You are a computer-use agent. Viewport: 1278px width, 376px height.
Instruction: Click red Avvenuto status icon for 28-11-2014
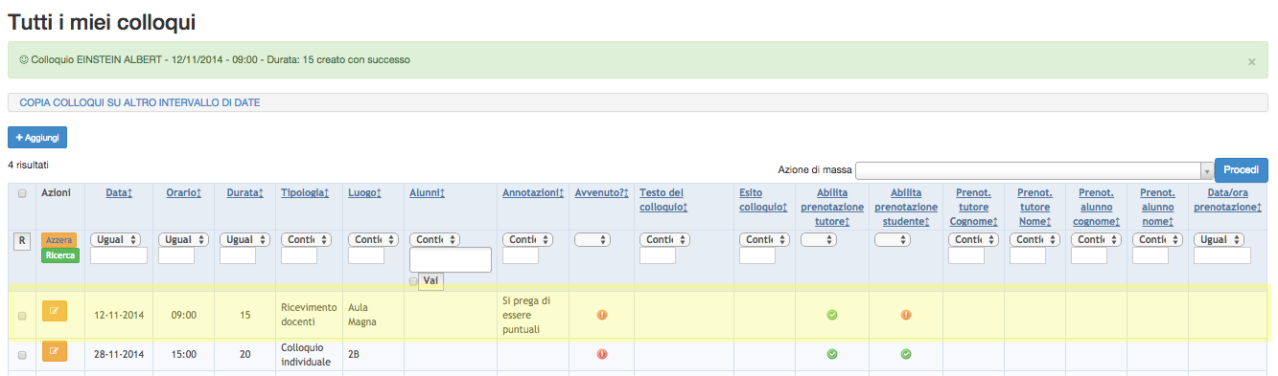pos(602,353)
